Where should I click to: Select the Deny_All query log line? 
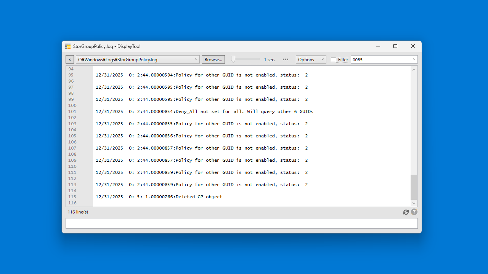[204, 111]
